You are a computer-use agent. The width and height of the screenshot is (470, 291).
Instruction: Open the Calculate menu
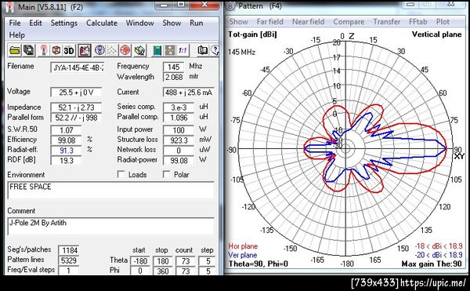click(102, 23)
